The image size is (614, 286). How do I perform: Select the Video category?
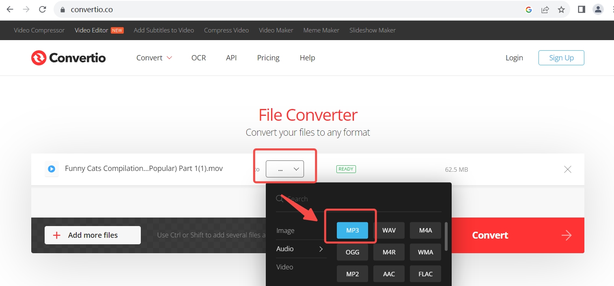click(x=285, y=267)
